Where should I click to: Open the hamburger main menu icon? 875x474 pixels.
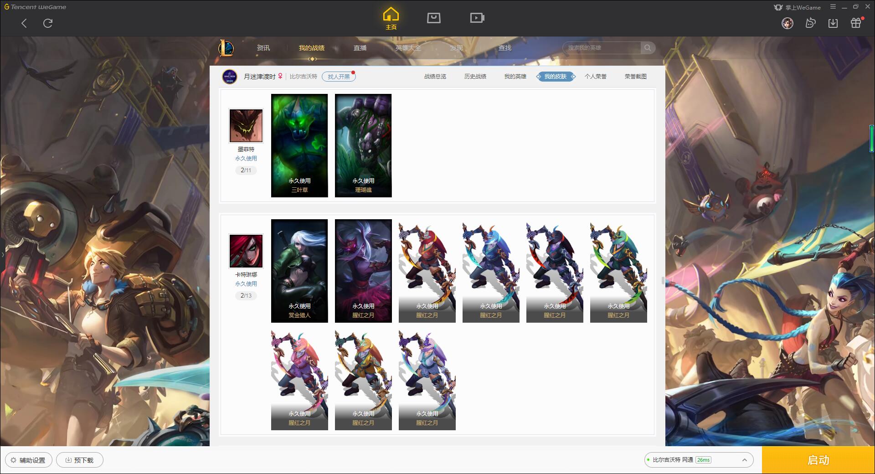point(833,7)
